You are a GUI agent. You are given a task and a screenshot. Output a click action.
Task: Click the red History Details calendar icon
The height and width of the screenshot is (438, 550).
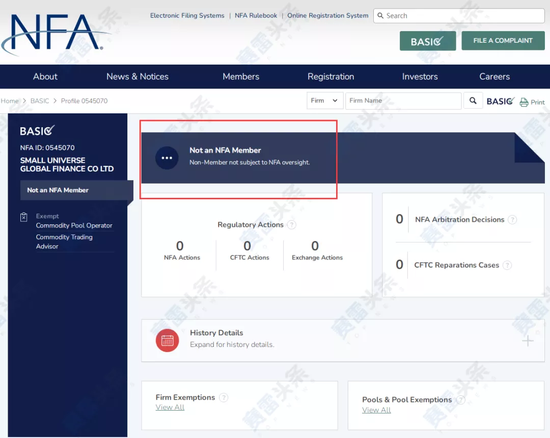pyautogui.click(x=168, y=340)
